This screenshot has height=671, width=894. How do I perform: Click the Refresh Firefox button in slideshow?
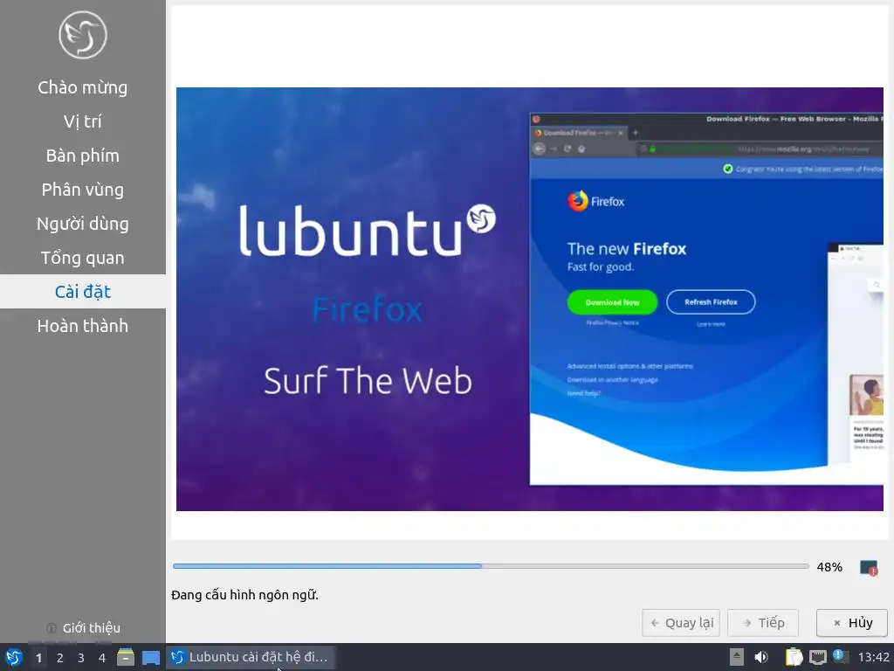pos(711,301)
